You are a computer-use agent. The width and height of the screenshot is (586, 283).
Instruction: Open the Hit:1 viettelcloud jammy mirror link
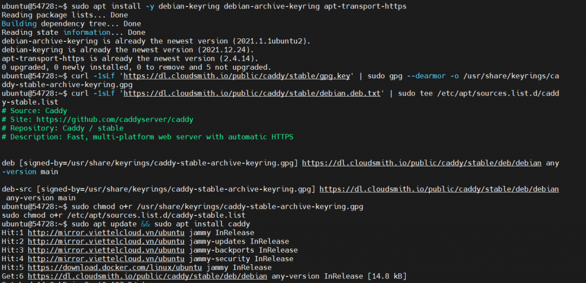106,233
